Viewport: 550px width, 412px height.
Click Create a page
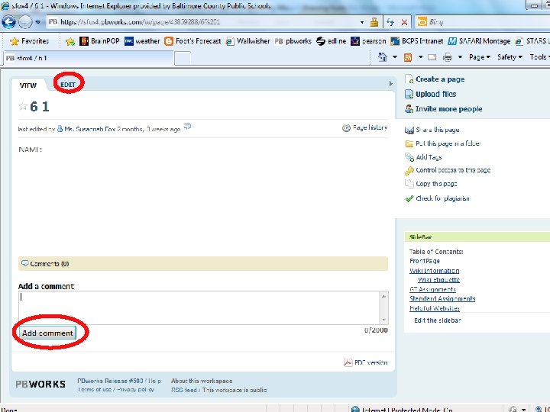435,79
